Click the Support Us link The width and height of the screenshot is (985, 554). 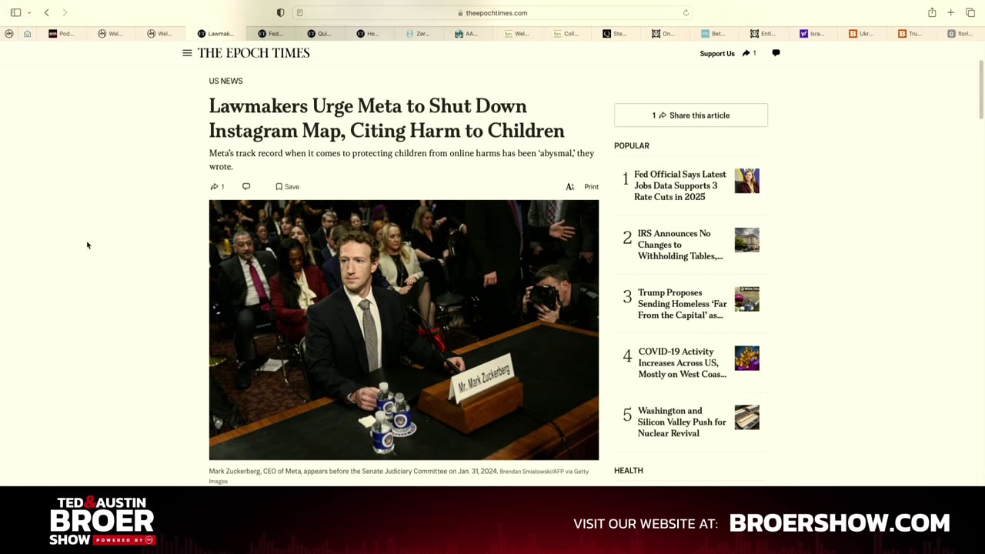[x=717, y=53]
